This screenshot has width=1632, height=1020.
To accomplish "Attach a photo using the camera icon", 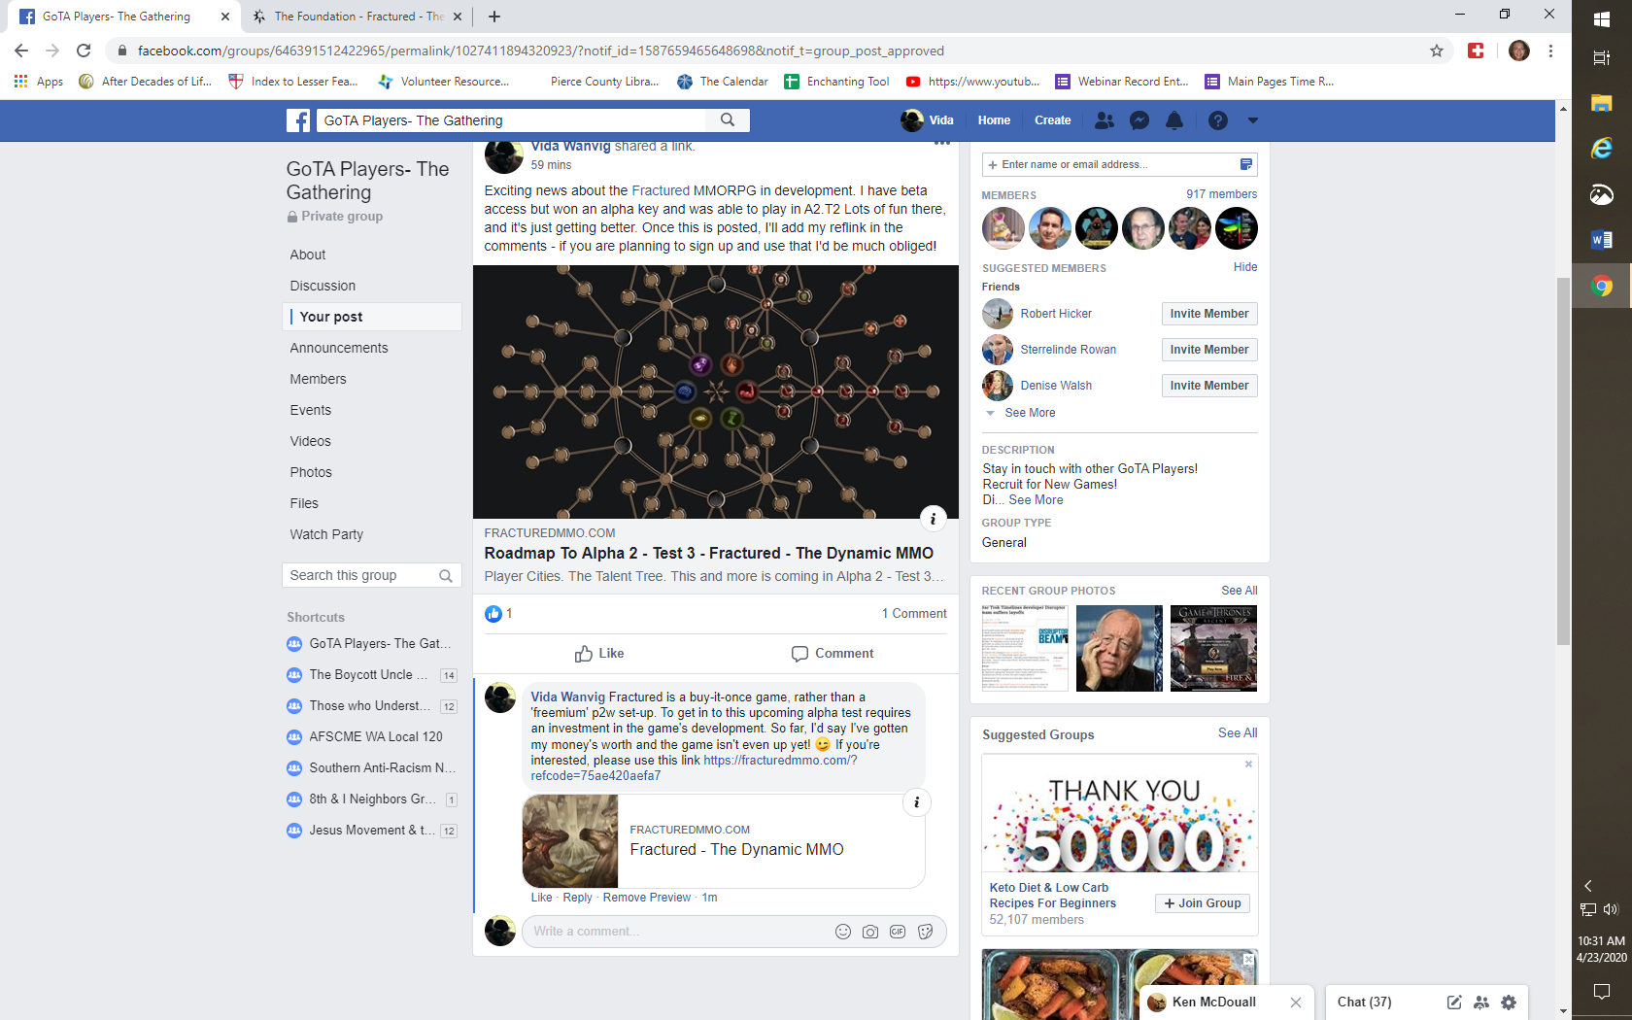I will 870,932.
